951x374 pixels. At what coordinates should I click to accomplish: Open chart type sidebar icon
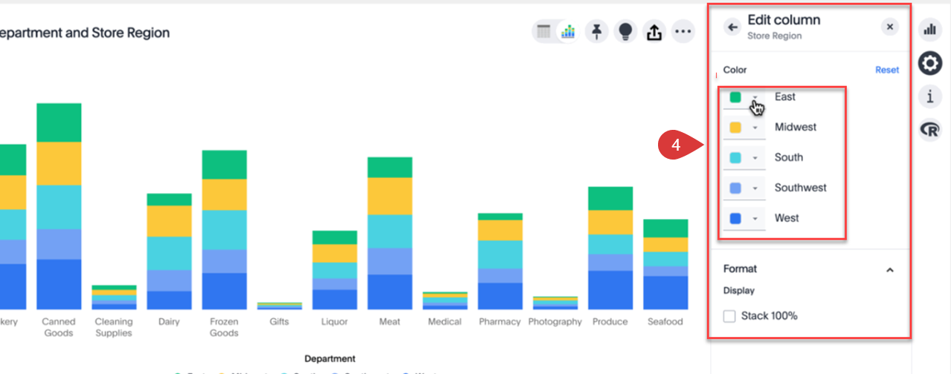point(929,30)
